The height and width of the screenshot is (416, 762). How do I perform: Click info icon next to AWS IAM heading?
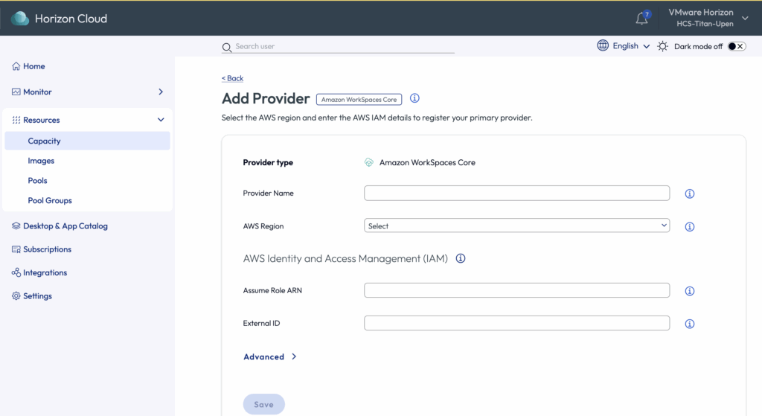coord(460,259)
